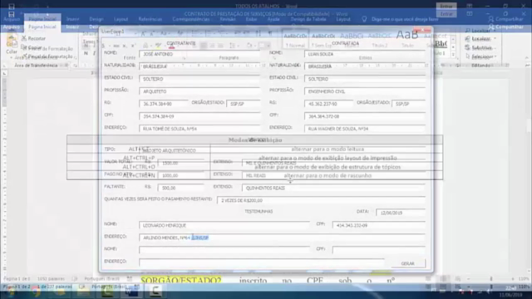Click the Tell me lightbulb icon
This screenshot has width=532, height=299.
(364, 19)
